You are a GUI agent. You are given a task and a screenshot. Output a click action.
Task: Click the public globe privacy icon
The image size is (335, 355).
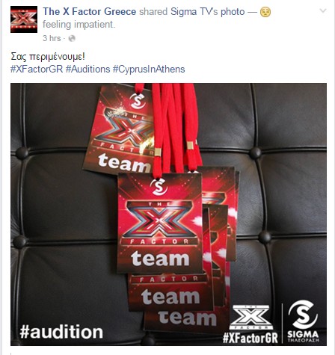[x=72, y=38]
